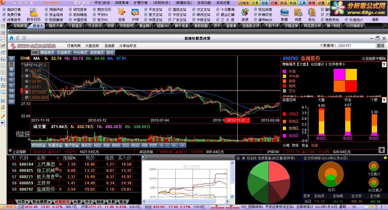388x210 pixels.
Task: Open the 深度菜单 menu
Action: (x=122, y=3)
